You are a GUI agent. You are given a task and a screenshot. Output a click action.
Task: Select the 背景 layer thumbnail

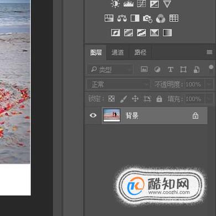tap(112, 115)
